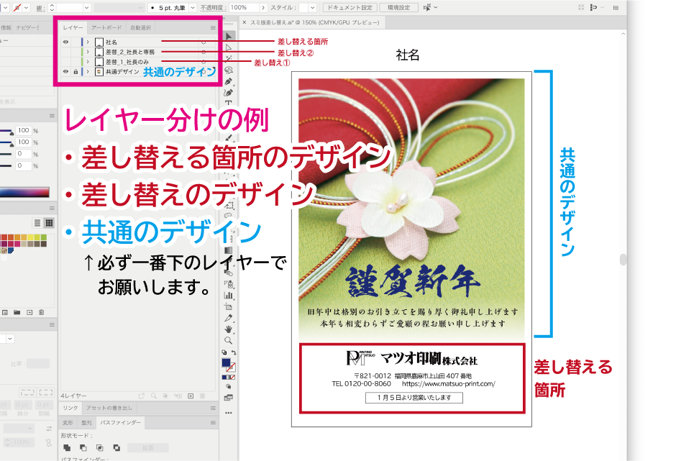Open the 変形 tab
Image resolution: width=676 pixels, height=461 pixels.
pyautogui.click(x=68, y=423)
